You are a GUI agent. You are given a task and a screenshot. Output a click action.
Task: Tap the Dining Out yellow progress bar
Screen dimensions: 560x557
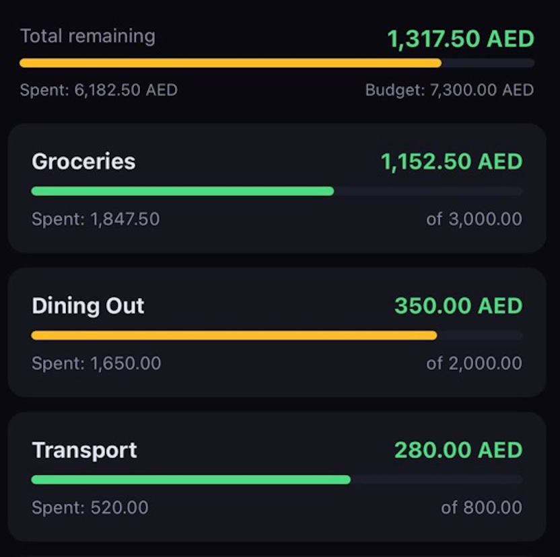point(277,335)
